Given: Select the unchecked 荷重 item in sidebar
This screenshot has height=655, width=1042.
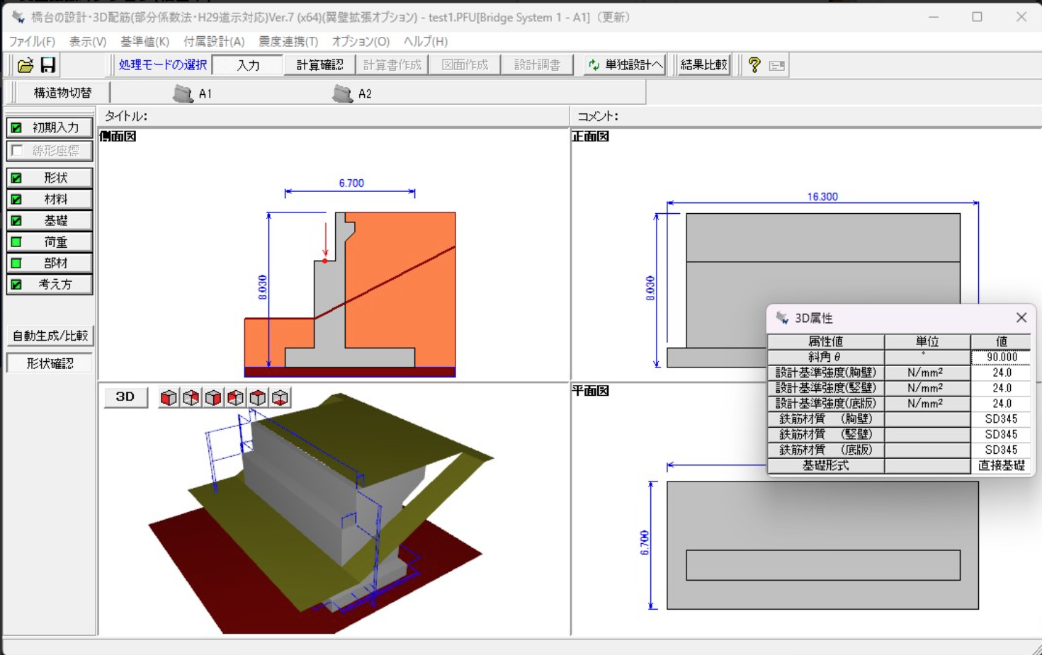Looking at the screenshot, I should (x=50, y=241).
